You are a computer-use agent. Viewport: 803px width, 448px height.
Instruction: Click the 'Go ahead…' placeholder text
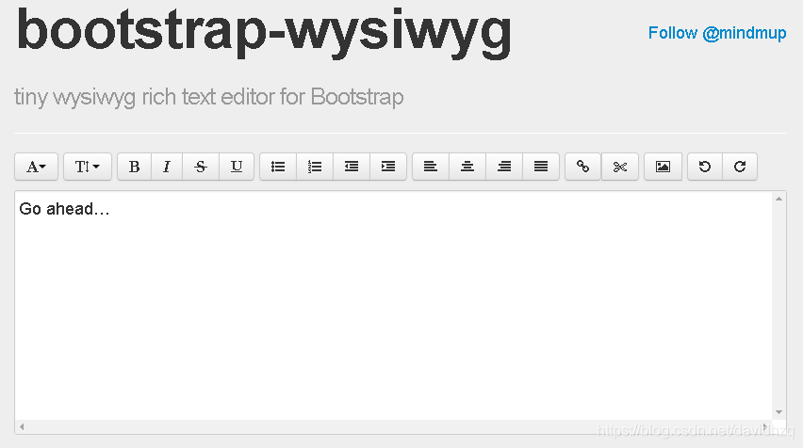64,209
